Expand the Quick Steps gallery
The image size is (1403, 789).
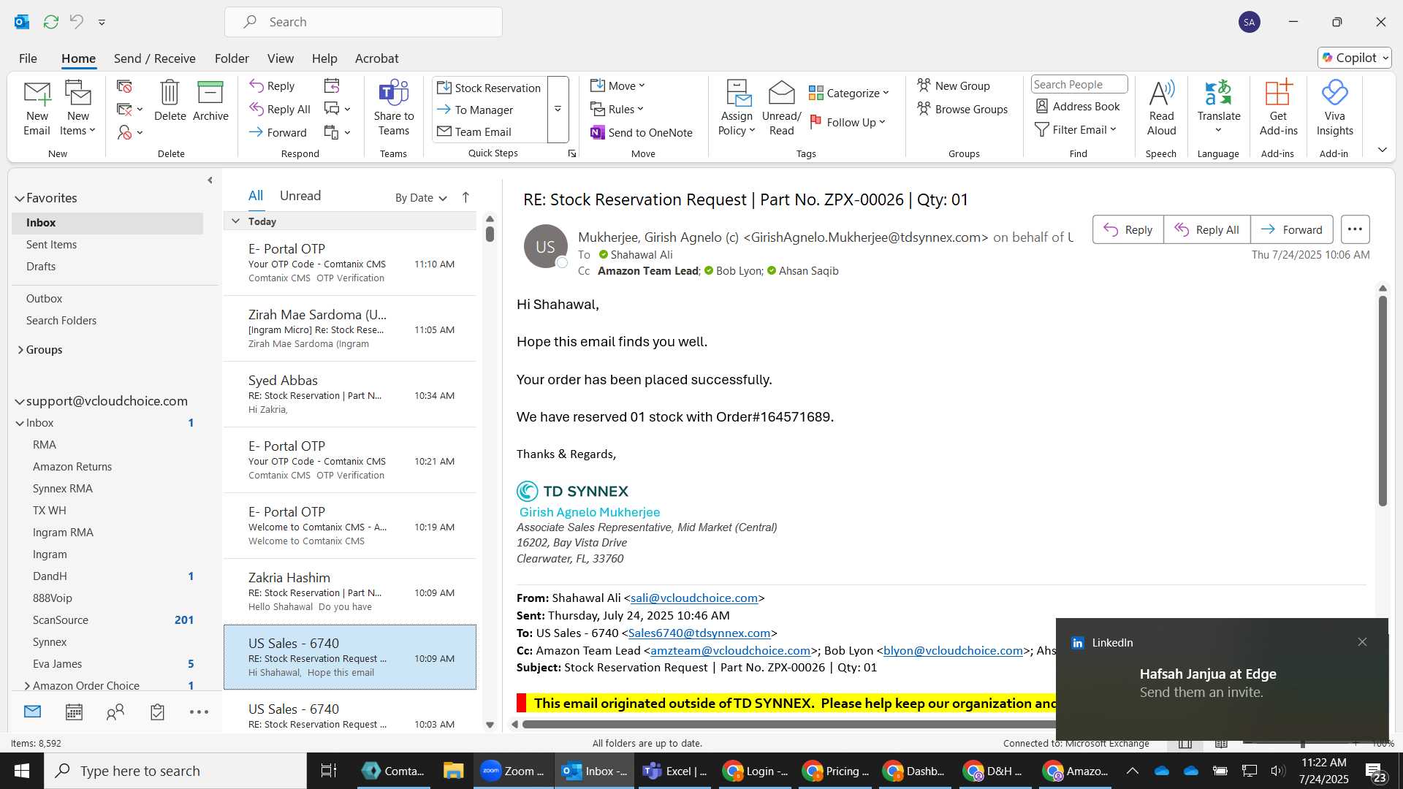click(558, 109)
